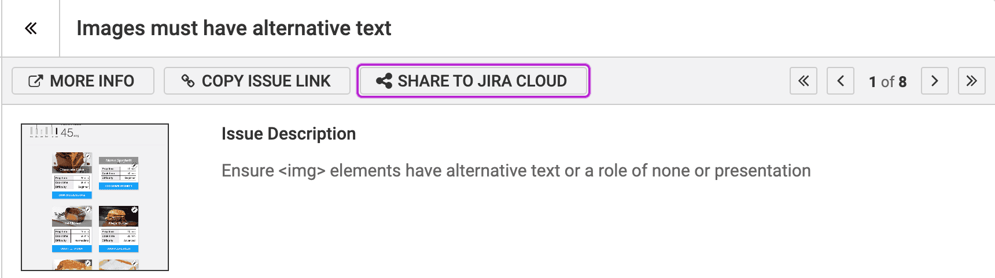Click the double-chevron back icon beside the title
The width and height of the screenshot is (995, 278).
[x=31, y=28]
